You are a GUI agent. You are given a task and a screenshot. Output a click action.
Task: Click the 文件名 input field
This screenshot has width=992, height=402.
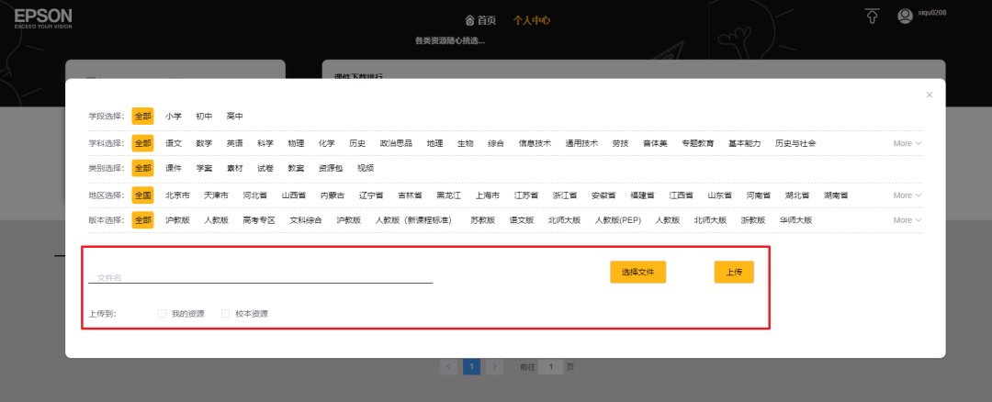click(260, 276)
